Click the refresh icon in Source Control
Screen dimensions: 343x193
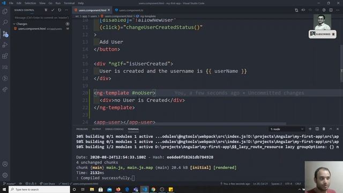tap(59, 10)
